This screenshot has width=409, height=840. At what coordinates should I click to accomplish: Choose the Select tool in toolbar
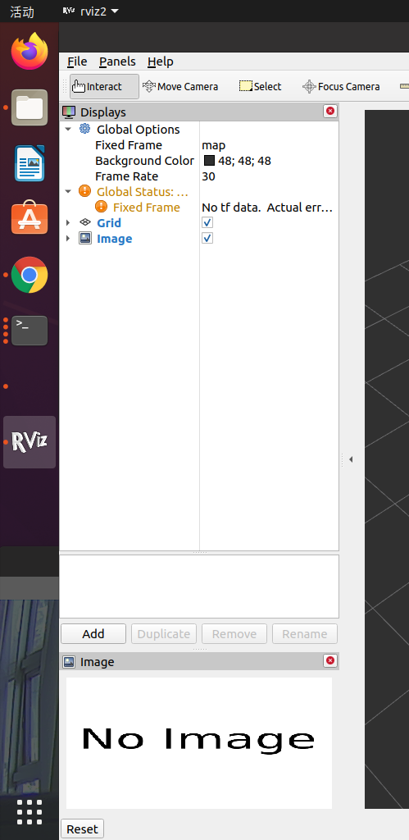pyautogui.click(x=260, y=86)
